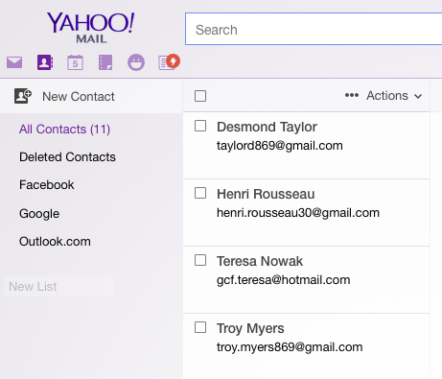The width and height of the screenshot is (442, 379).
Task: Select All Contacts (11) list
Action: click(64, 130)
